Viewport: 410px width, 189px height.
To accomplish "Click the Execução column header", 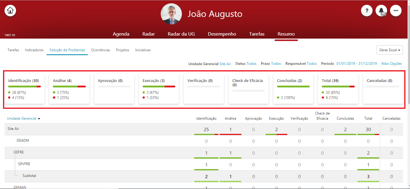I will (x=276, y=118).
